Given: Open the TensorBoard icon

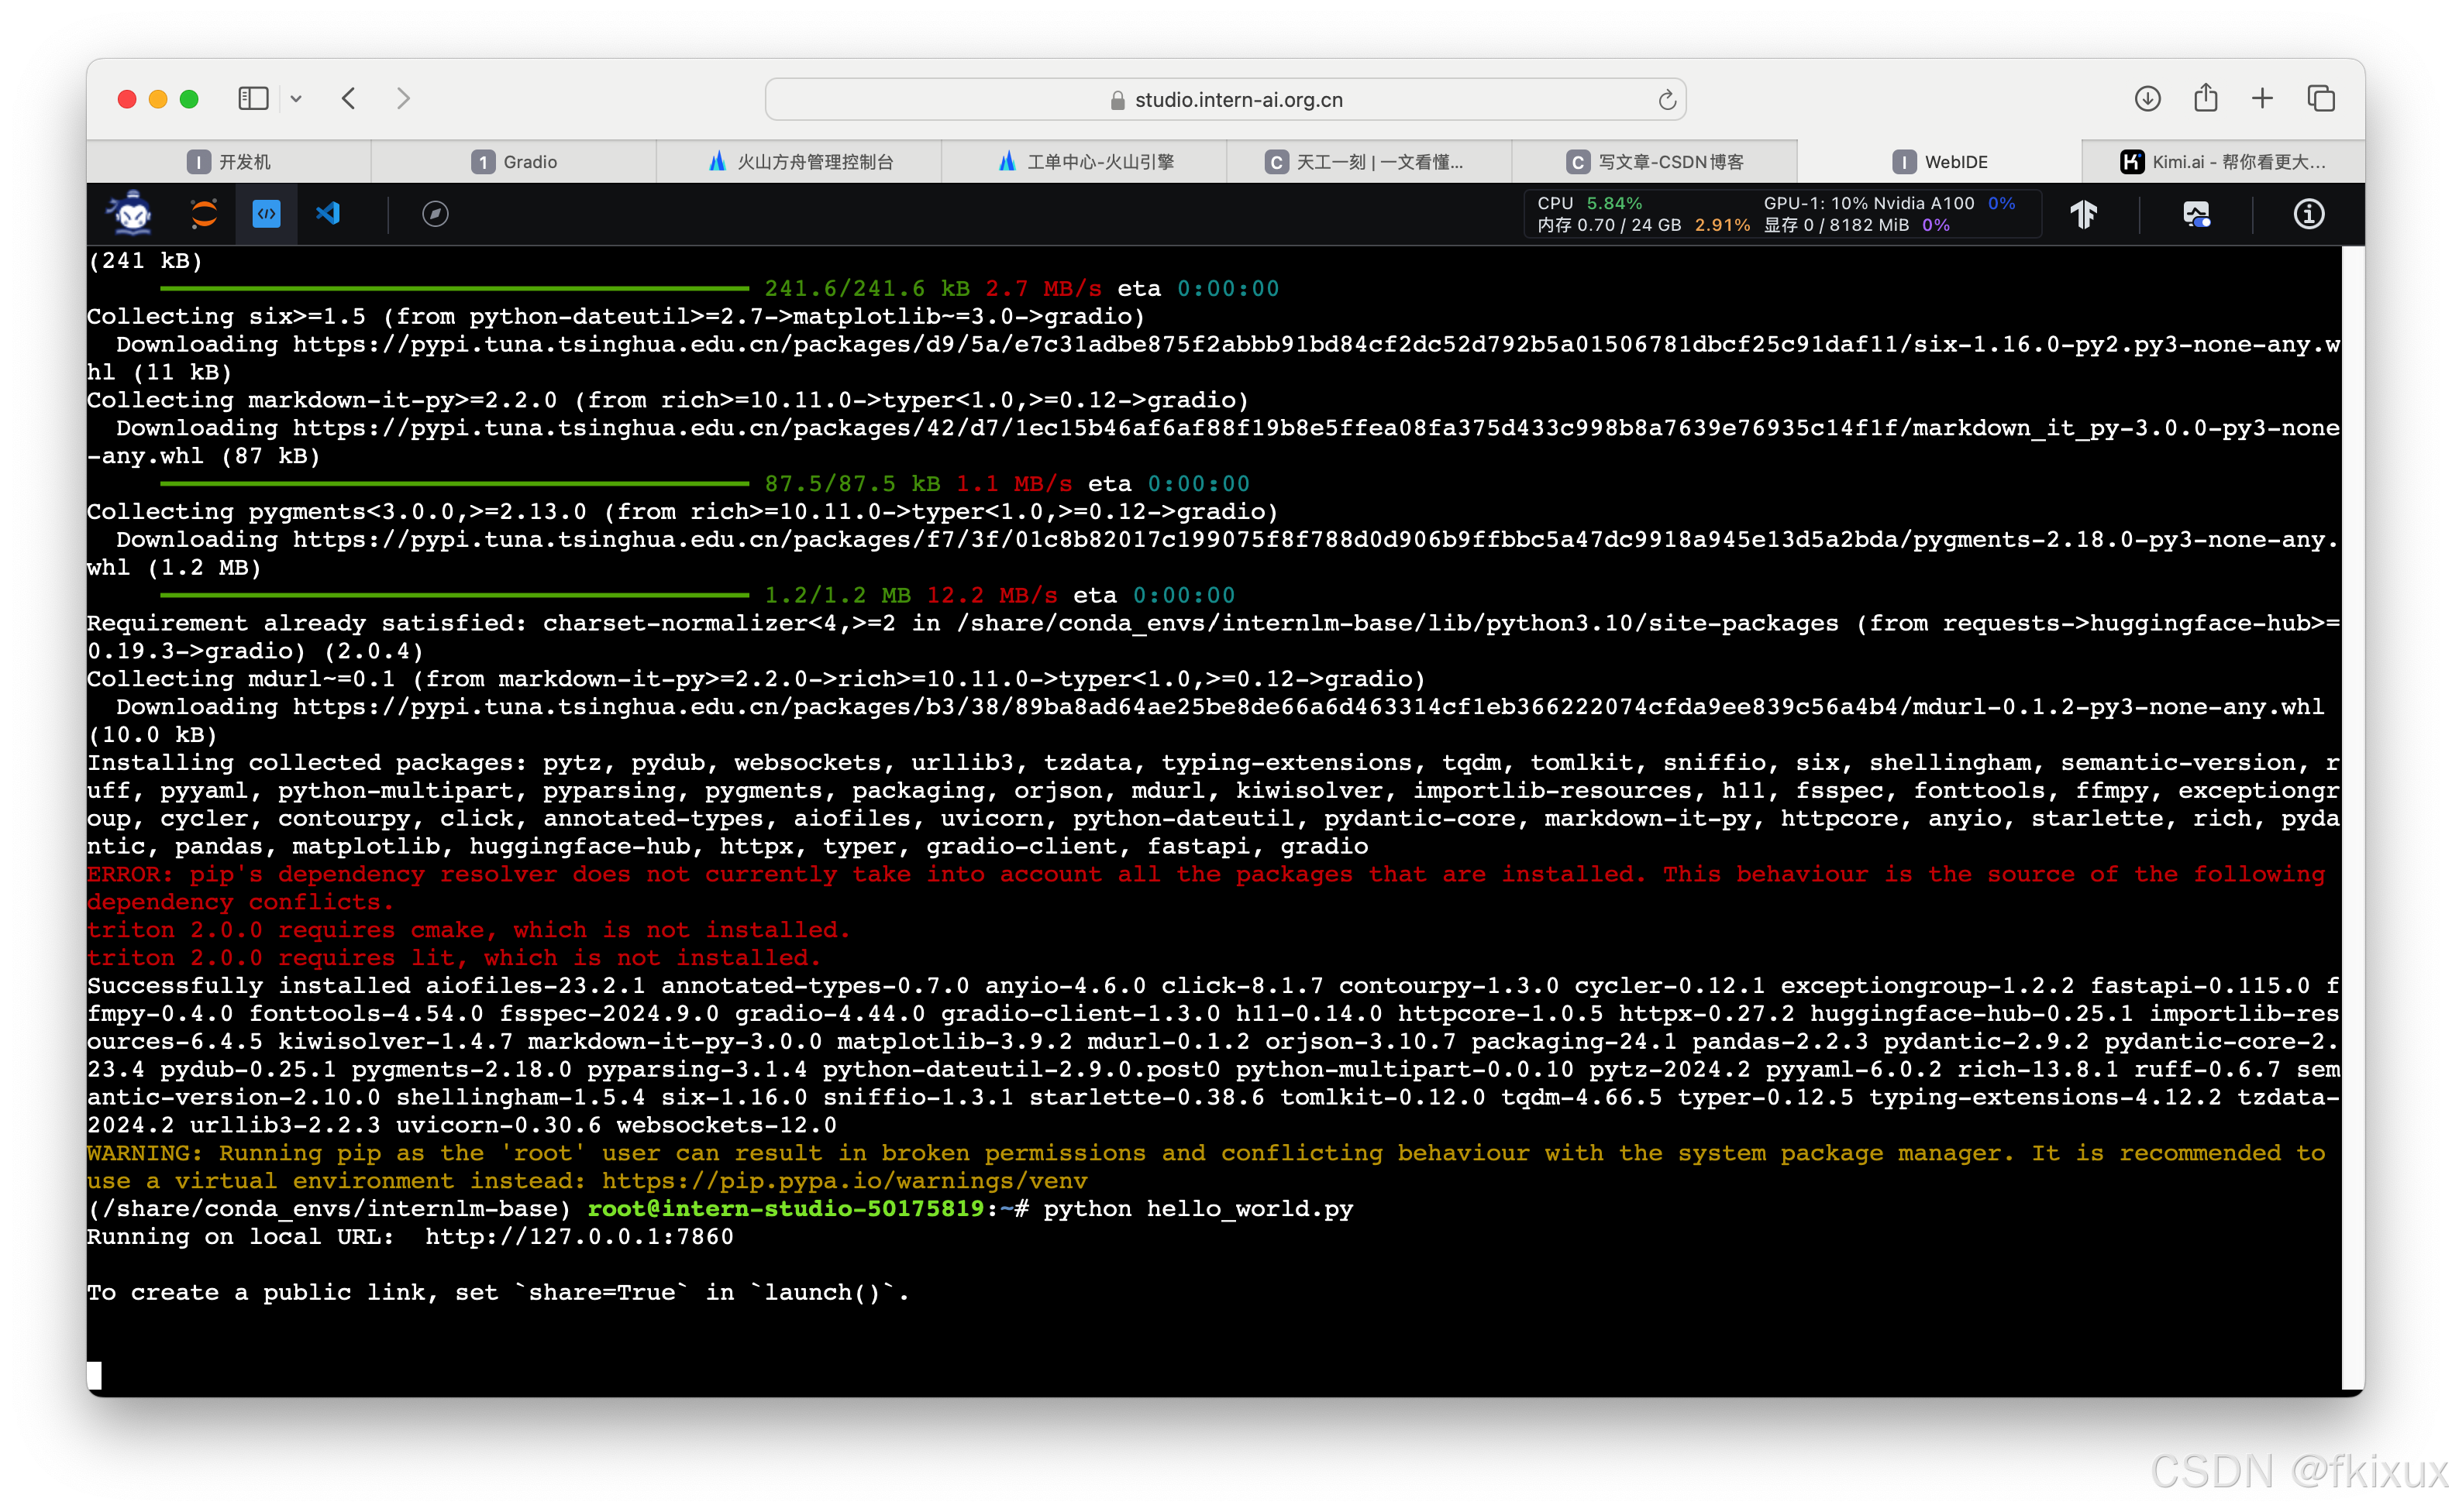Looking at the screenshot, I should click(x=2084, y=214).
